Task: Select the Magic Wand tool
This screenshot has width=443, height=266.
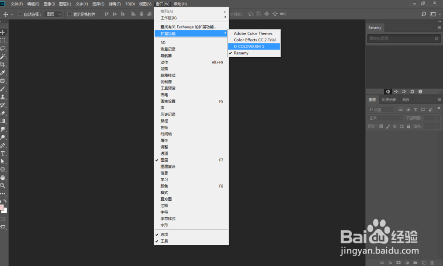Action: click(3, 57)
